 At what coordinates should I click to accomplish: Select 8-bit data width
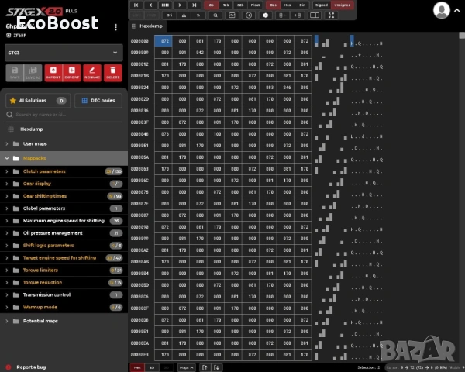pyautogui.click(x=212, y=5)
